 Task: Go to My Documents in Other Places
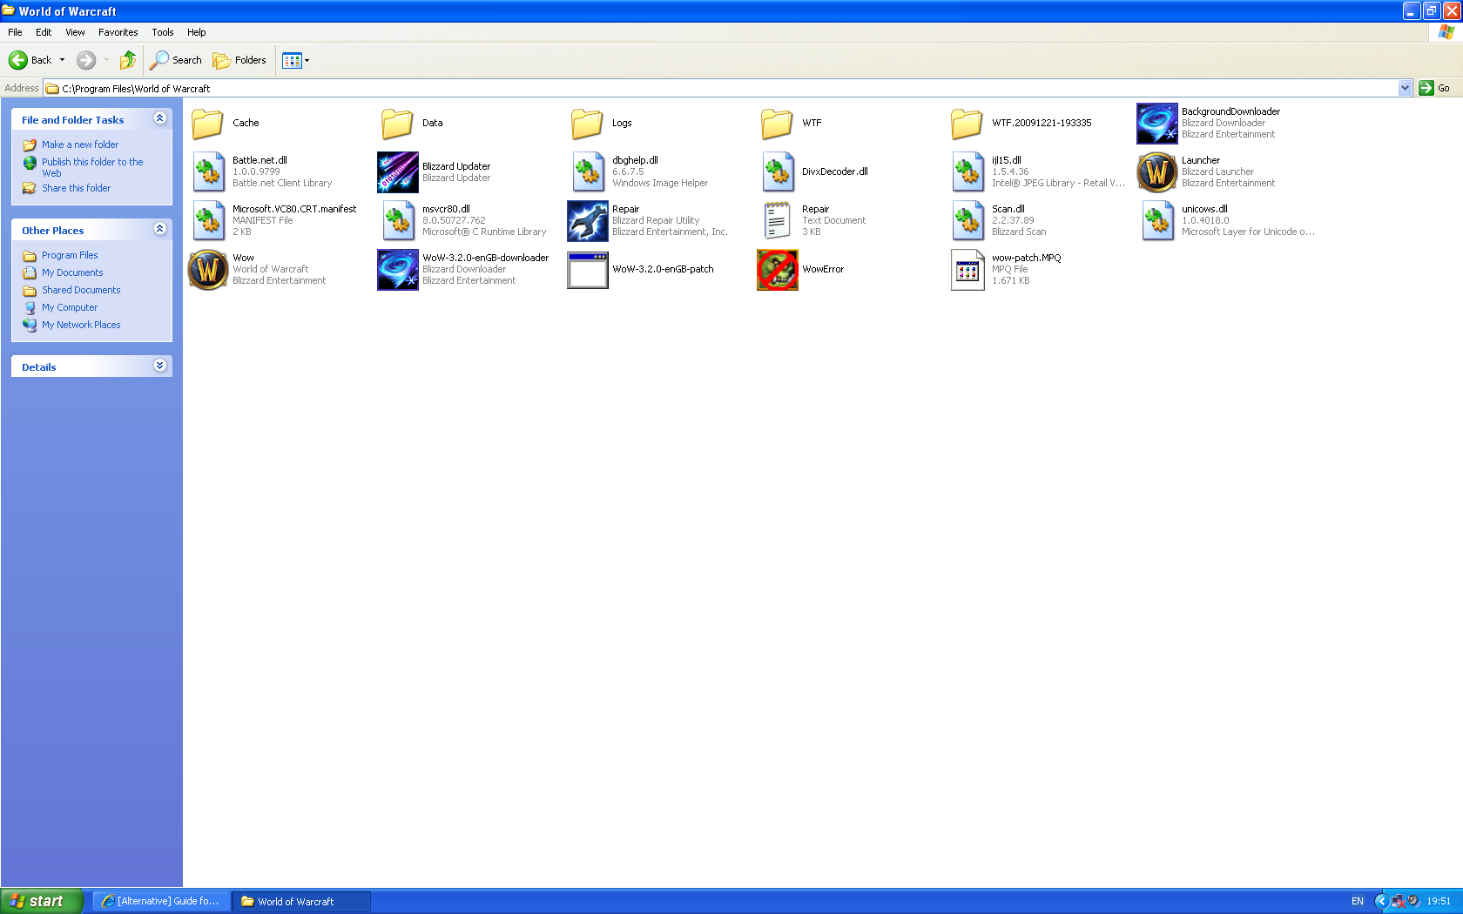coord(72,272)
